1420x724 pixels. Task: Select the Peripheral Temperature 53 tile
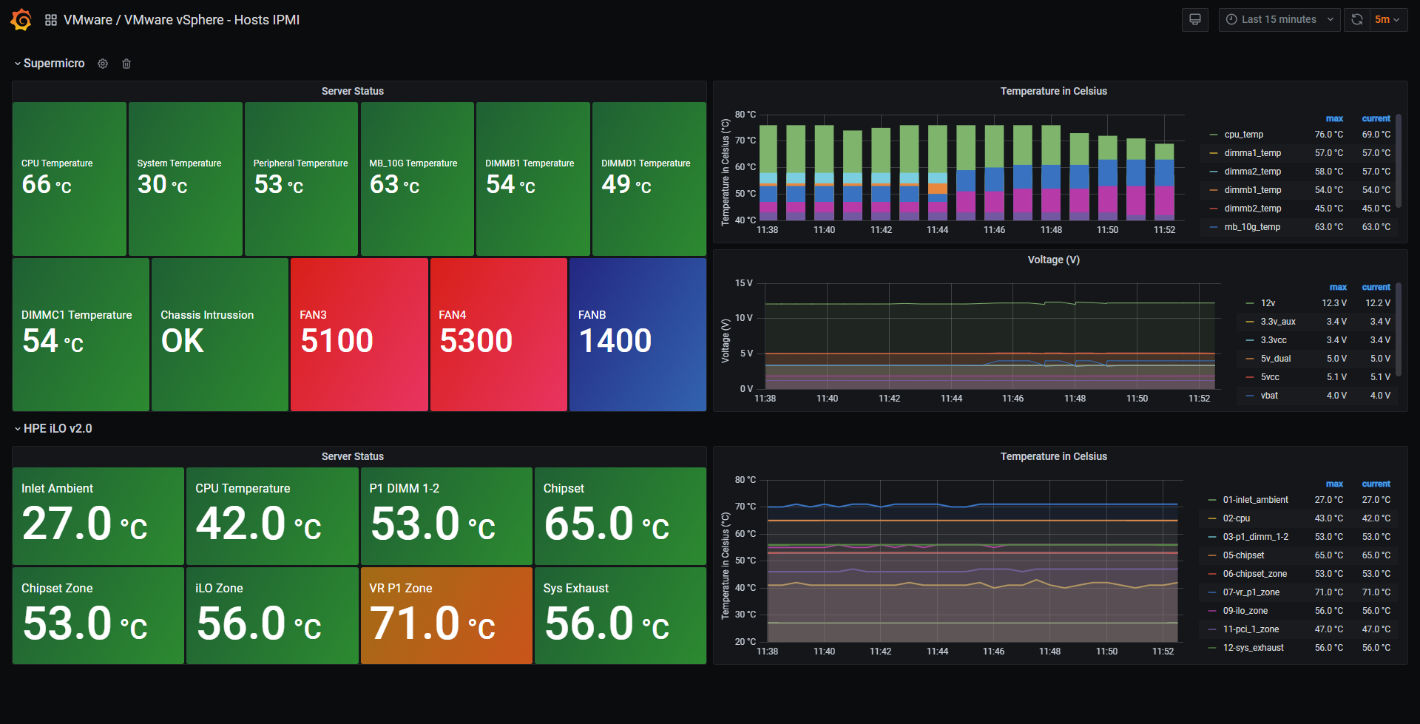coord(301,179)
